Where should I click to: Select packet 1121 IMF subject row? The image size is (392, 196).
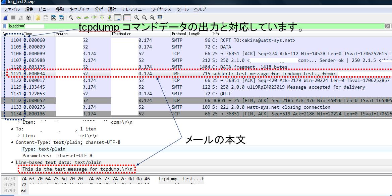pos(196,74)
